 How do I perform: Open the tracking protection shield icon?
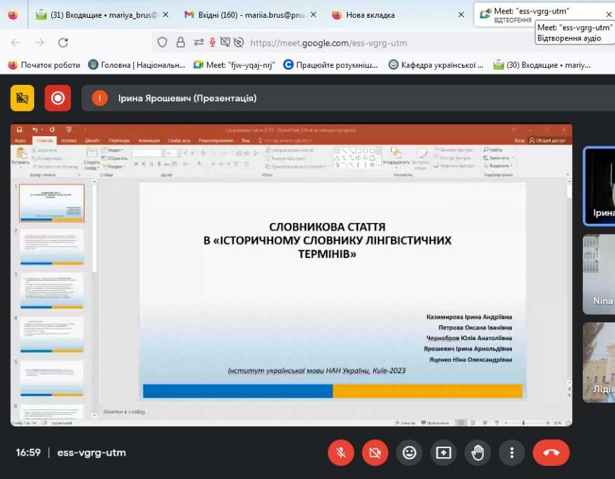tap(162, 42)
